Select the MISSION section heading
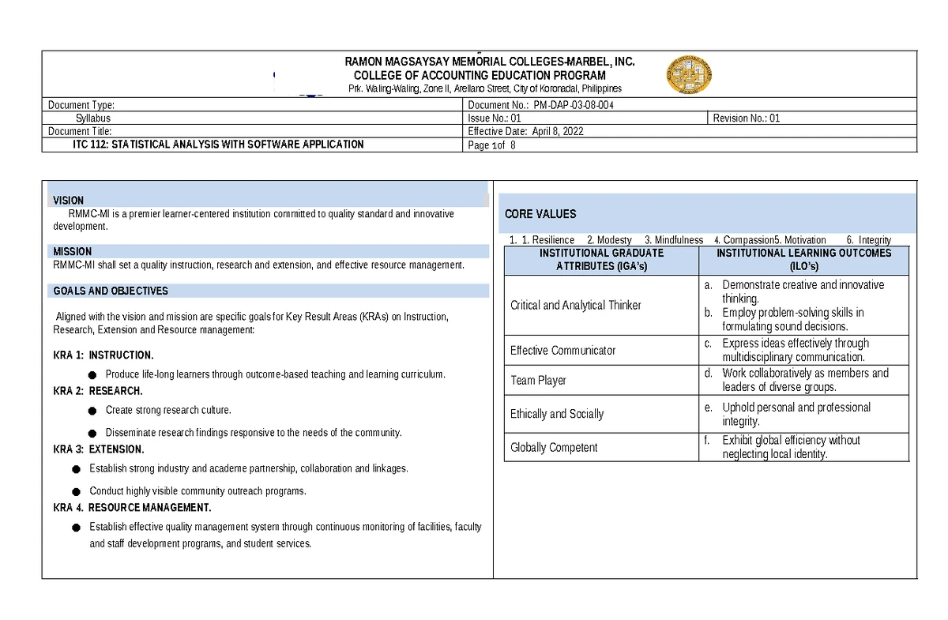 pyautogui.click(x=73, y=252)
